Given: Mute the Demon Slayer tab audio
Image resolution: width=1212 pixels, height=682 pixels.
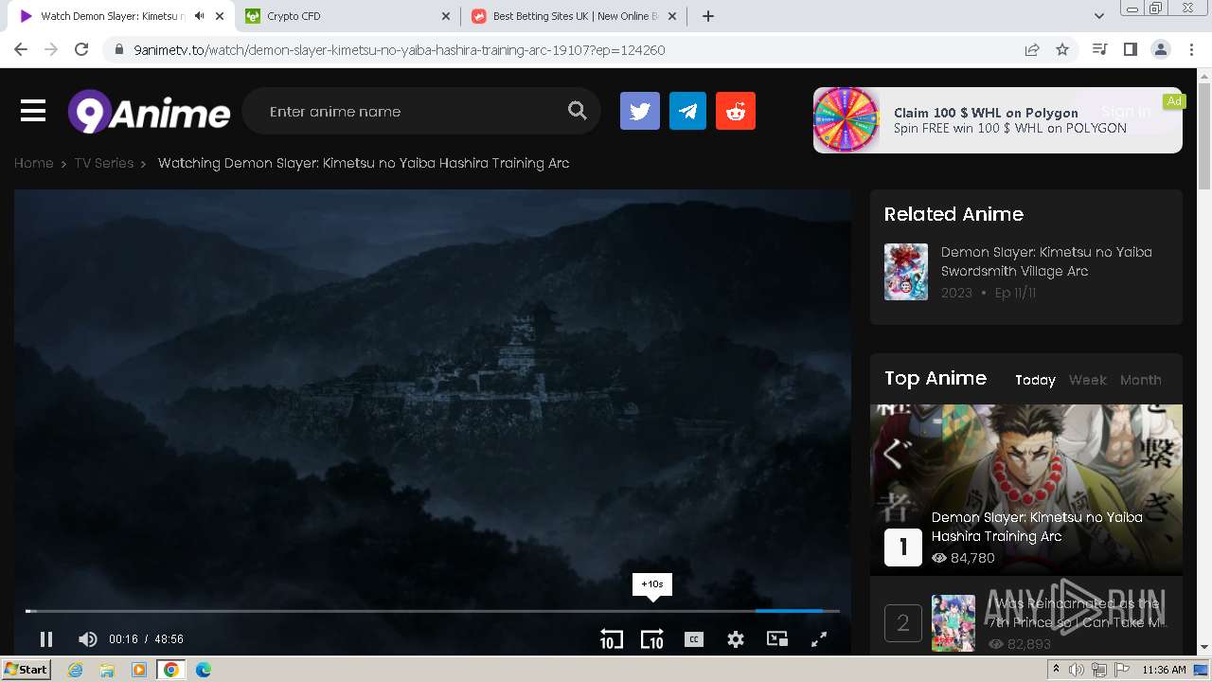Looking at the screenshot, I should point(199,16).
